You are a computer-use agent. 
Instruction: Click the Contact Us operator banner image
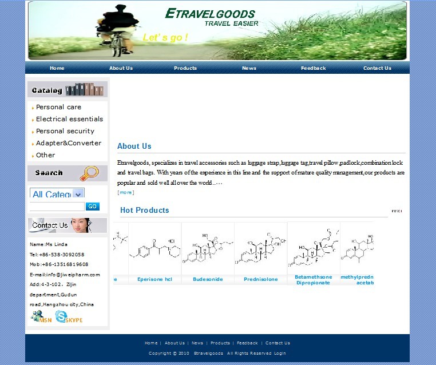coord(68,225)
